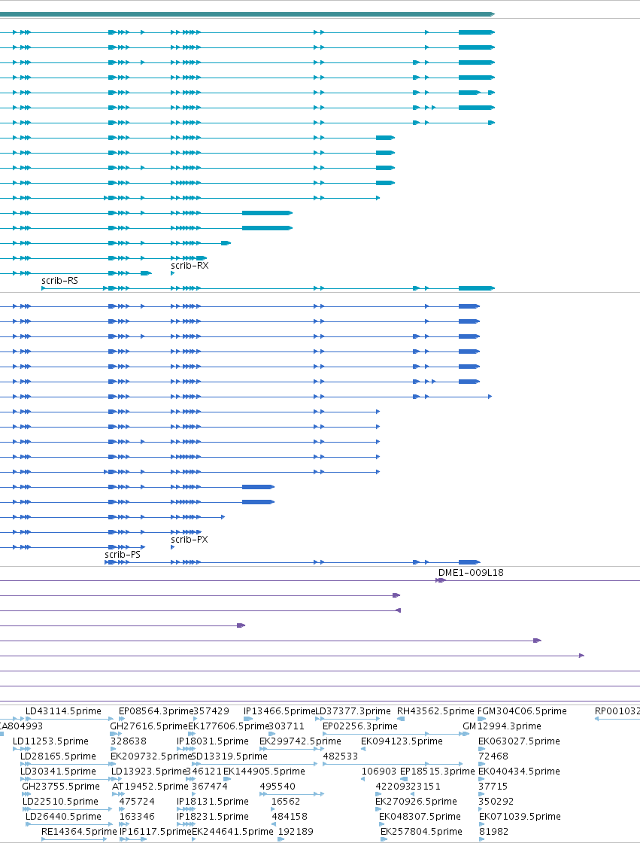Select the IP18131.5prime label
Viewport: 640px width, 843px height.
click(213, 802)
